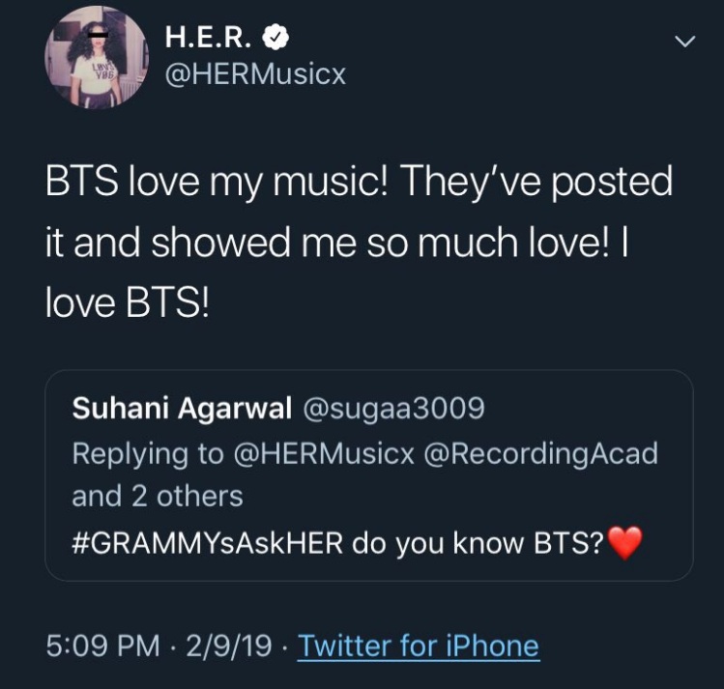Click the verified badge beside H.E.R.
This screenshot has width=724, height=689.
click(x=277, y=38)
